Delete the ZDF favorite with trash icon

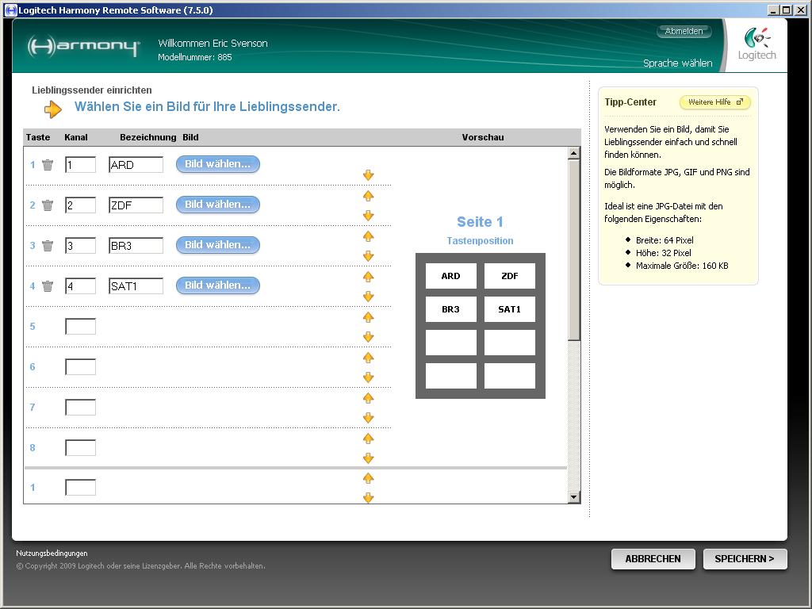[x=48, y=205]
